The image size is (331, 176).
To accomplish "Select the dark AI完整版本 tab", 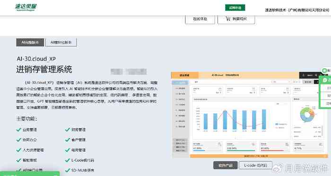I will coord(30,42).
